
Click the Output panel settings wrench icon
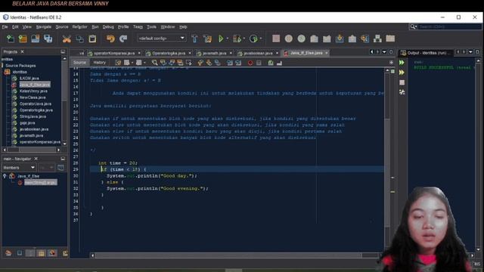402,92
